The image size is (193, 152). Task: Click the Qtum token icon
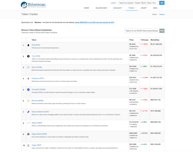pyautogui.click(x=28, y=67)
